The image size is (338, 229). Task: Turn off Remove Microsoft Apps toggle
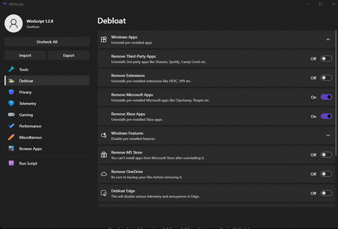click(326, 97)
